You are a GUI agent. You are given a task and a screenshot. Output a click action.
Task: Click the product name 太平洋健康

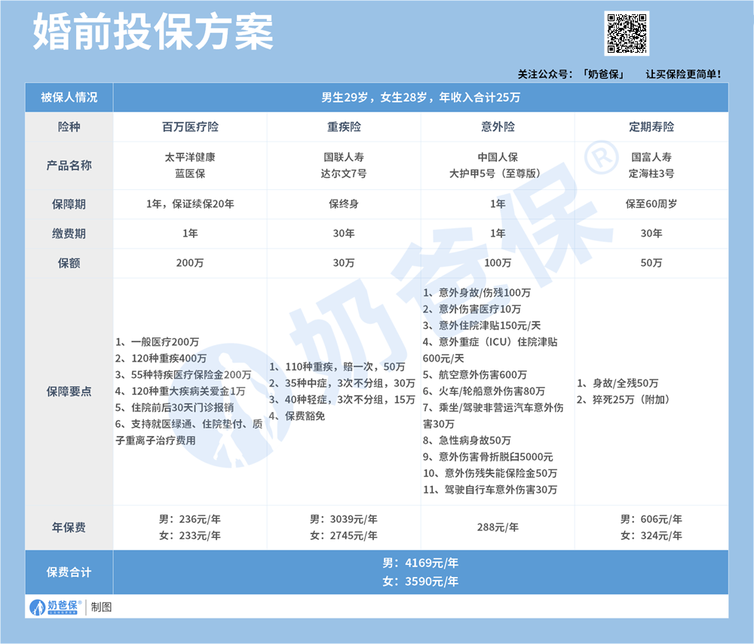191,157
